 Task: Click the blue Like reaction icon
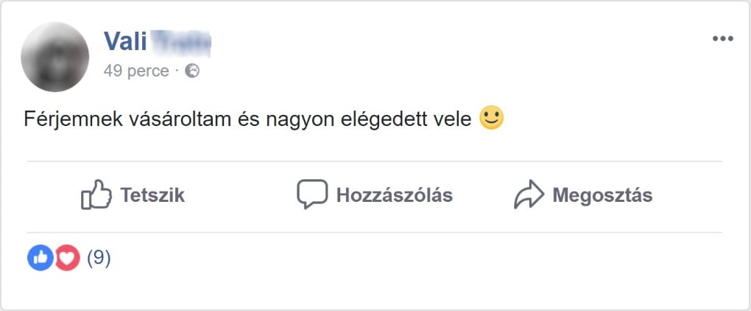pos(40,257)
